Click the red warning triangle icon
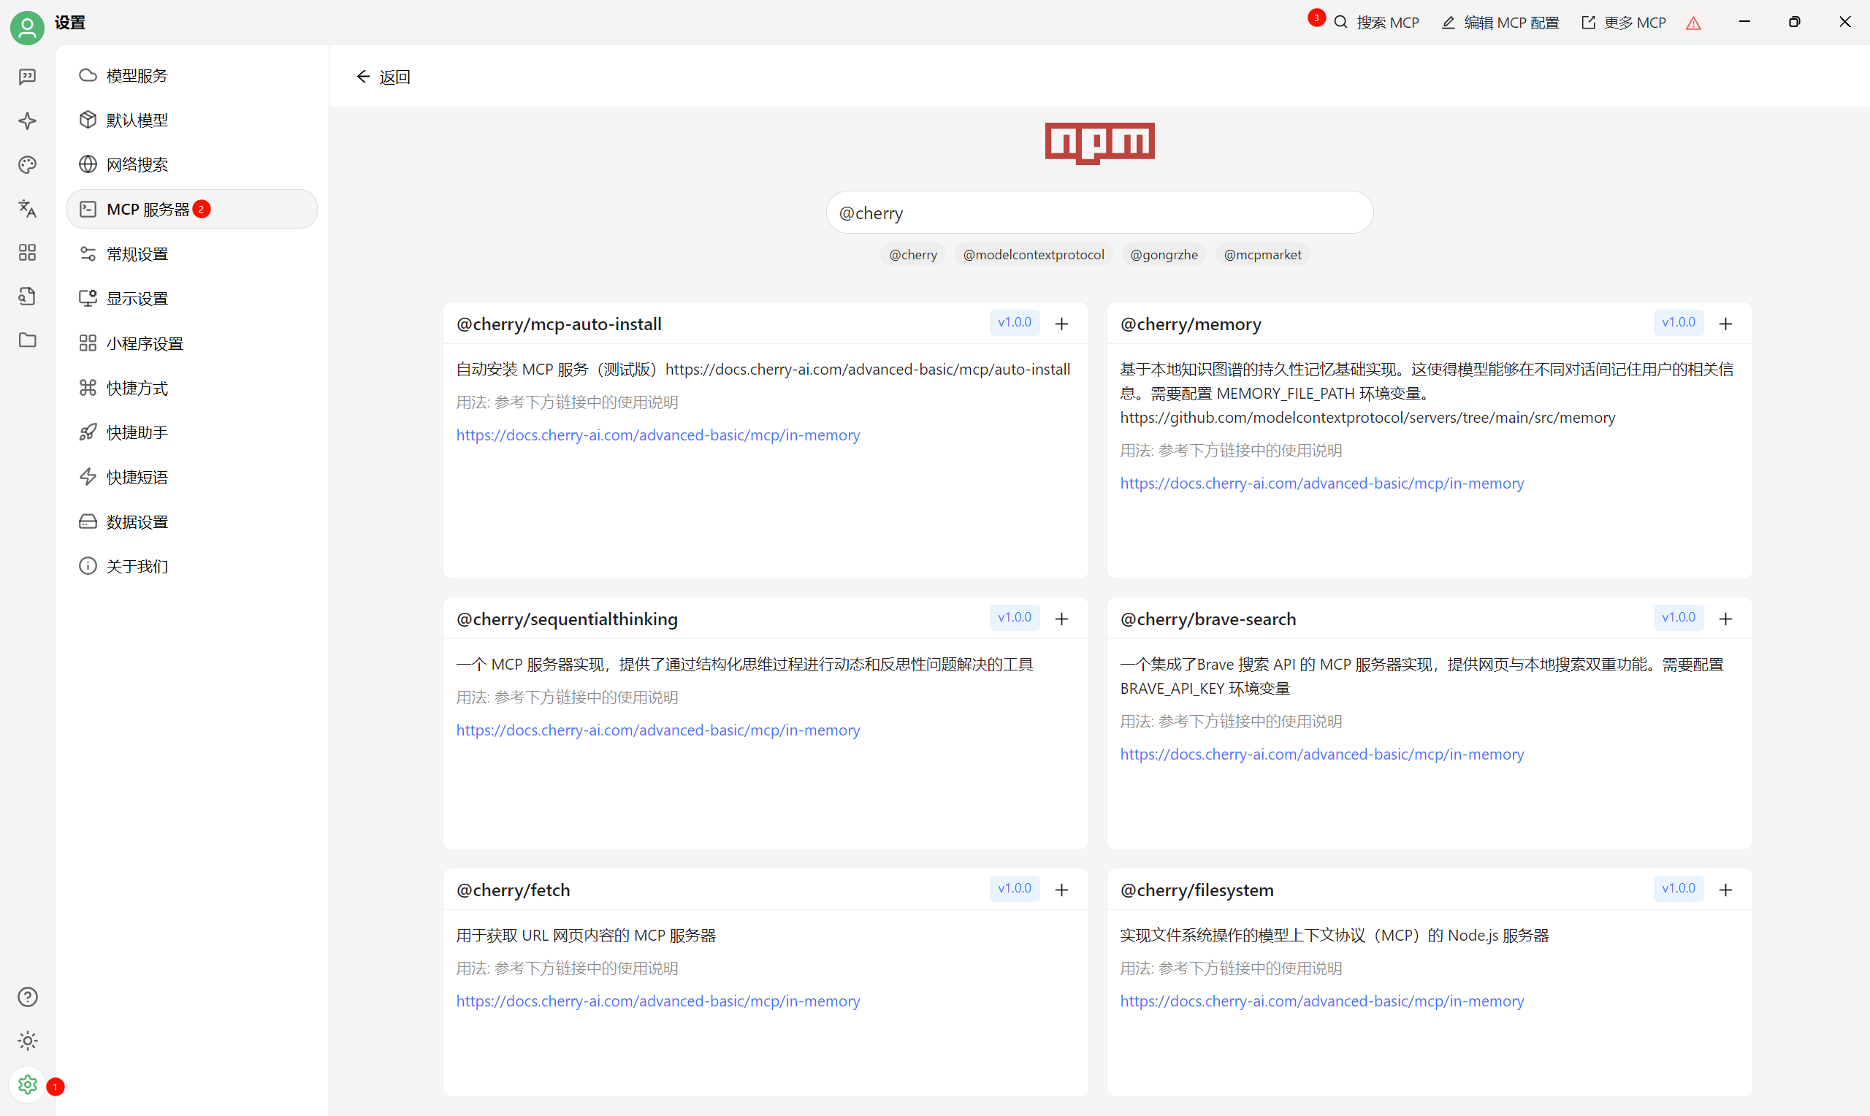The image size is (1870, 1116). [1693, 23]
